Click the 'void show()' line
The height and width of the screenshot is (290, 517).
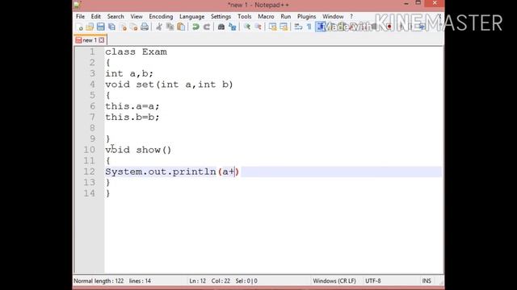[138, 150]
